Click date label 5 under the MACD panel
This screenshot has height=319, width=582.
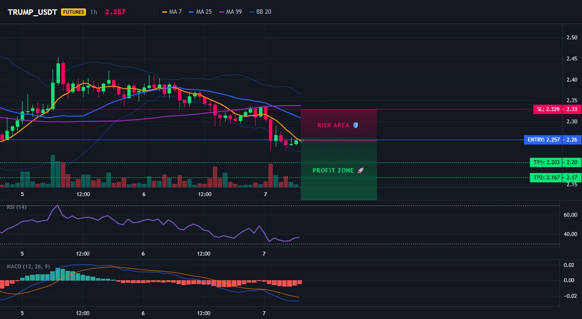tap(22, 313)
